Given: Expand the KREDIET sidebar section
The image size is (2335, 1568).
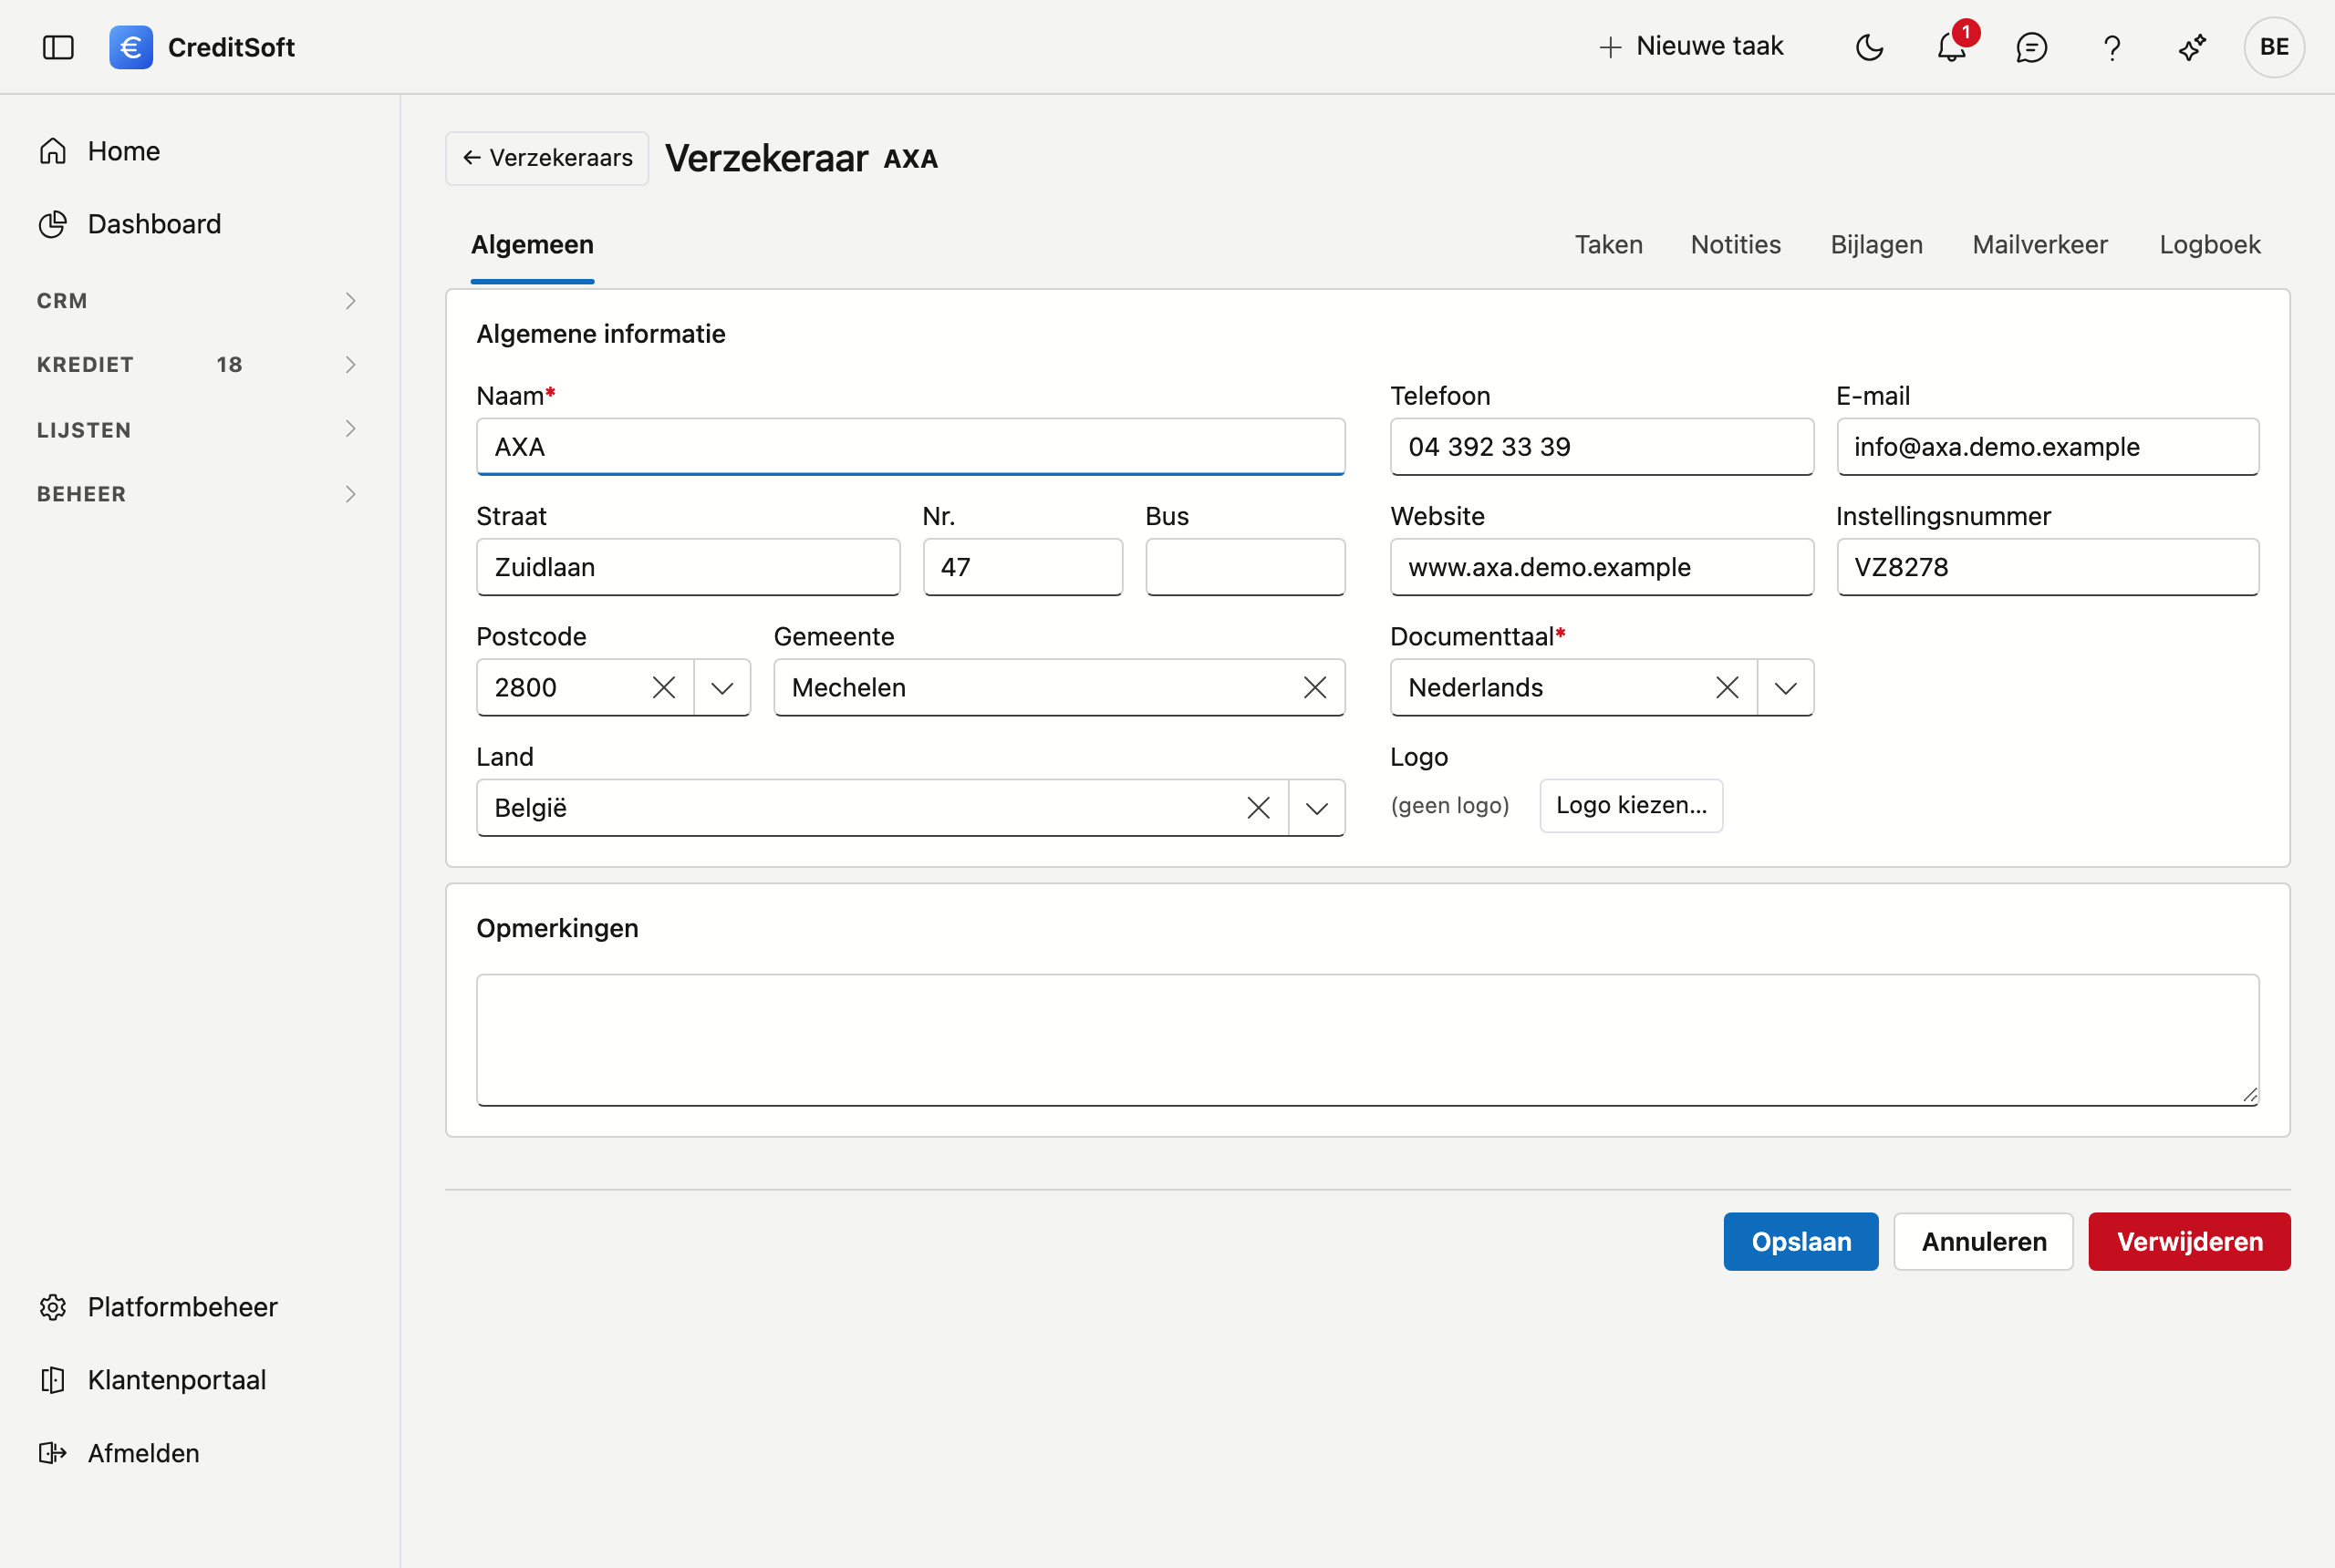Looking at the screenshot, I should pyautogui.click(x=197, y=365).
